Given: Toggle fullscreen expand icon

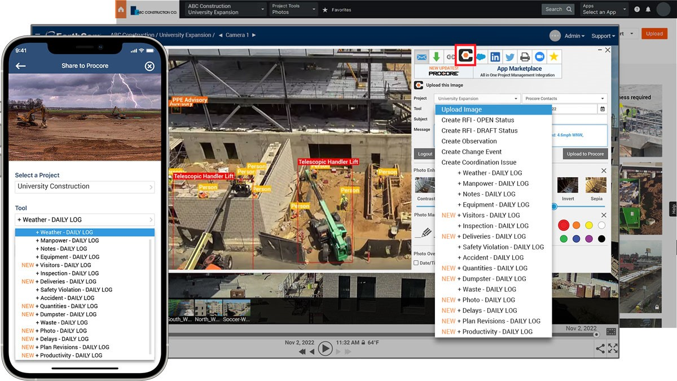Looking at the screenshot, I should coord(613,349).
